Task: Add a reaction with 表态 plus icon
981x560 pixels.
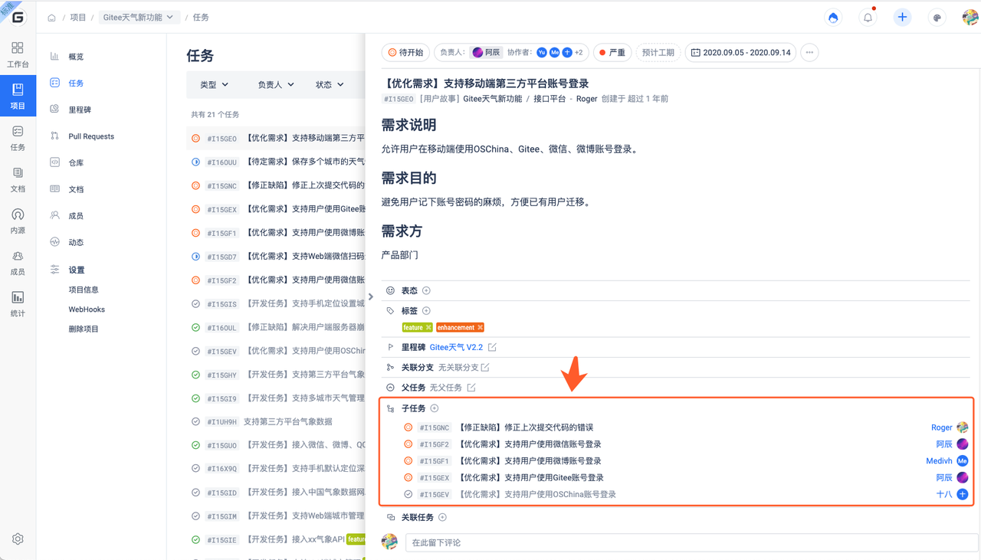Action: 427,290
